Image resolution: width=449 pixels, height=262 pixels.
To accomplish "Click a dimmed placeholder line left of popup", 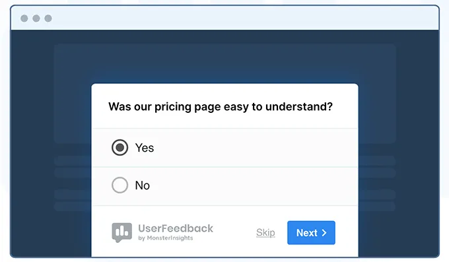I will [73, 161].
